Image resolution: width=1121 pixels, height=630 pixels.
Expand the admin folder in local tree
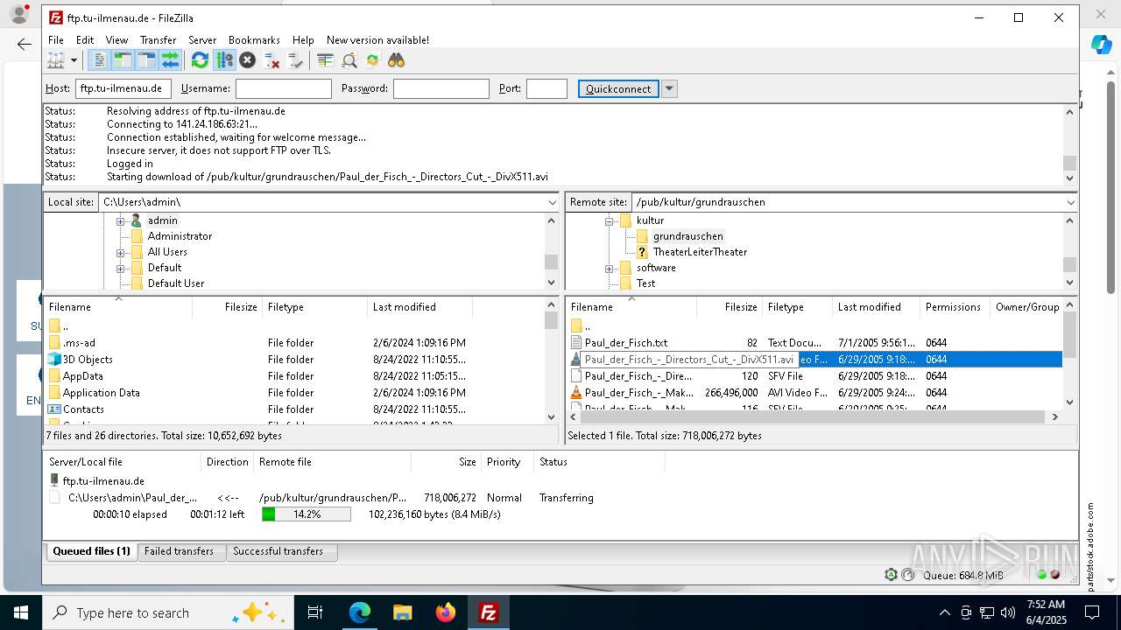[x=121, y=220]
